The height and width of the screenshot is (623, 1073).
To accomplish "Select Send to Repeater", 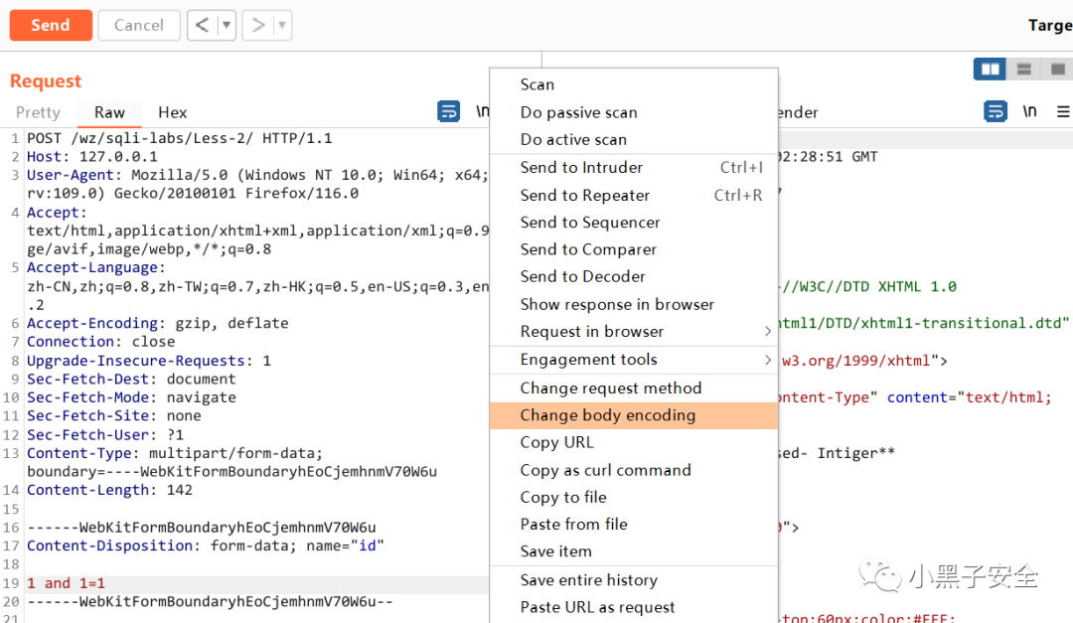I will pyautogui.click(x=634, y=195).
